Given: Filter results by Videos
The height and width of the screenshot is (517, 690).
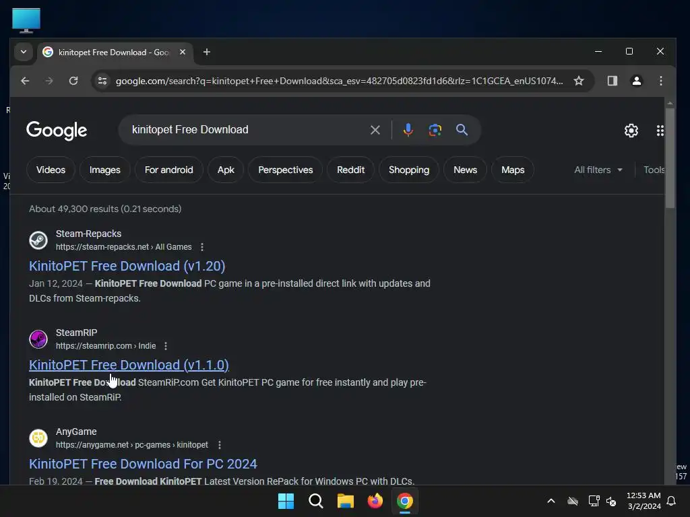Looking at the screenshot, I should tap(51, 170).
